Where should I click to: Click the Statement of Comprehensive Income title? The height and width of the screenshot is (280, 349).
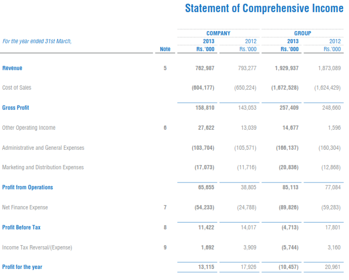click(264, 8)
